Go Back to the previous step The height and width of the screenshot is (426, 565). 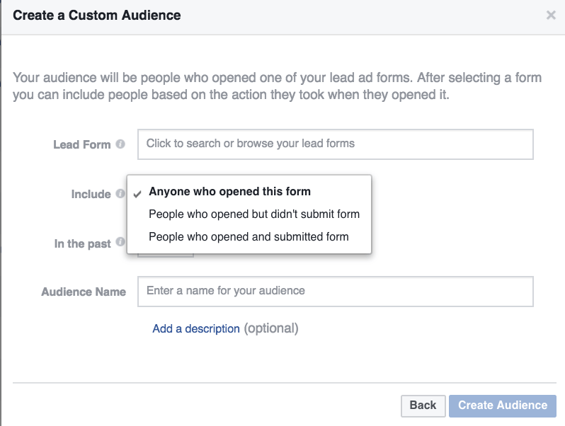click(x=423, y=406)
